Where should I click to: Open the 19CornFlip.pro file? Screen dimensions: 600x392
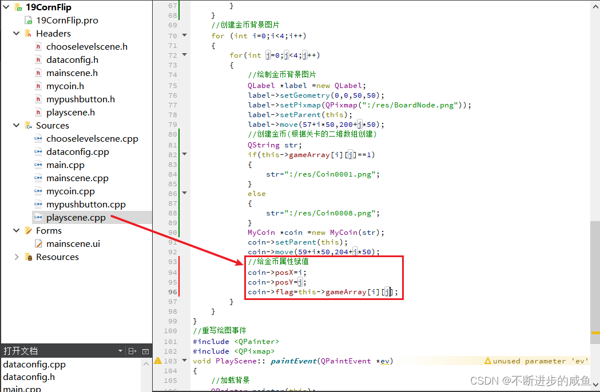coord(67,20)
